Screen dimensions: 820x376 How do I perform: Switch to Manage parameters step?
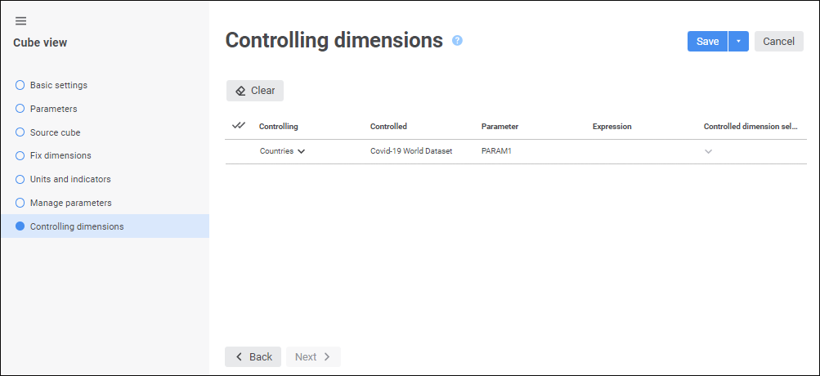click(70, 203)
